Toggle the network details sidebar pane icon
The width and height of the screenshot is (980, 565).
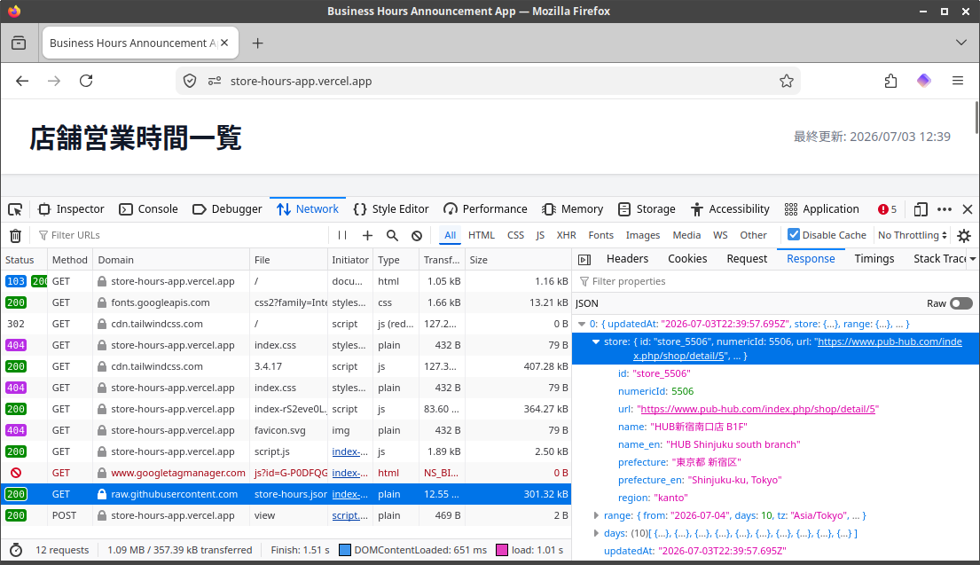tap(584, 259)
